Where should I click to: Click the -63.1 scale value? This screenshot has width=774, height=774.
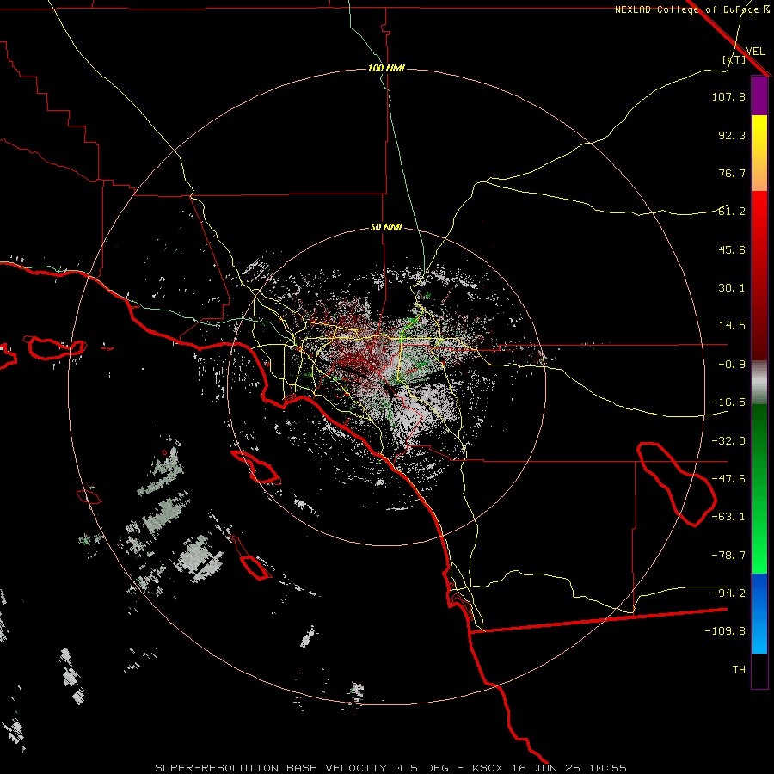coord(728,517)
